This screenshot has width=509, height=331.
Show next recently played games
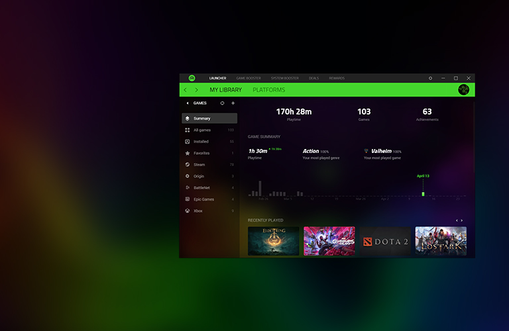tap(461, 220)
